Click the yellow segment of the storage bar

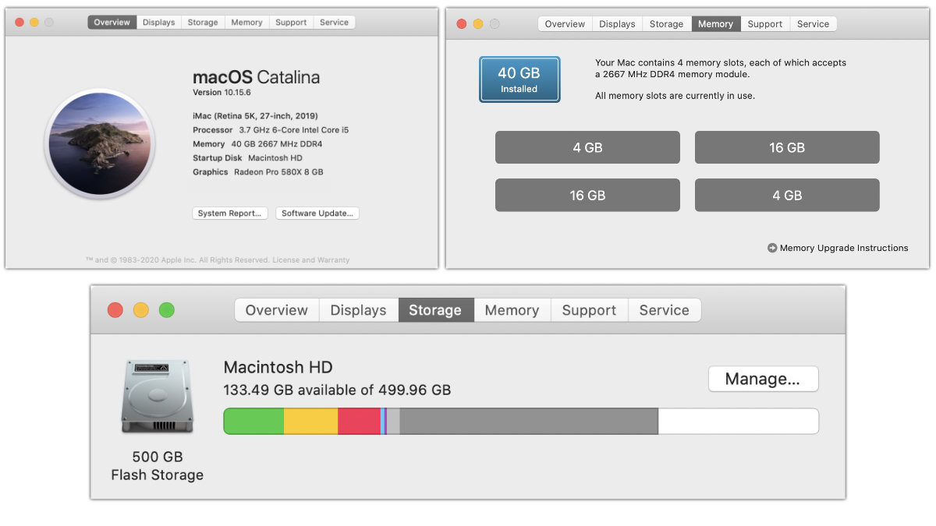(310, 421)
